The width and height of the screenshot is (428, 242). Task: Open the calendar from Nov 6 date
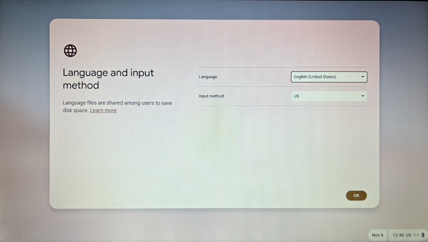(377, 235)
